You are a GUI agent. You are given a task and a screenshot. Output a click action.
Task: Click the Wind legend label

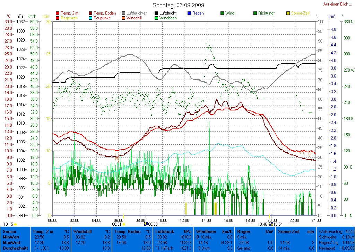click(x=230, y=13)
